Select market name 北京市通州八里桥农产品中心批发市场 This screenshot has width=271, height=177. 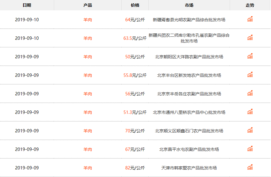189,112
